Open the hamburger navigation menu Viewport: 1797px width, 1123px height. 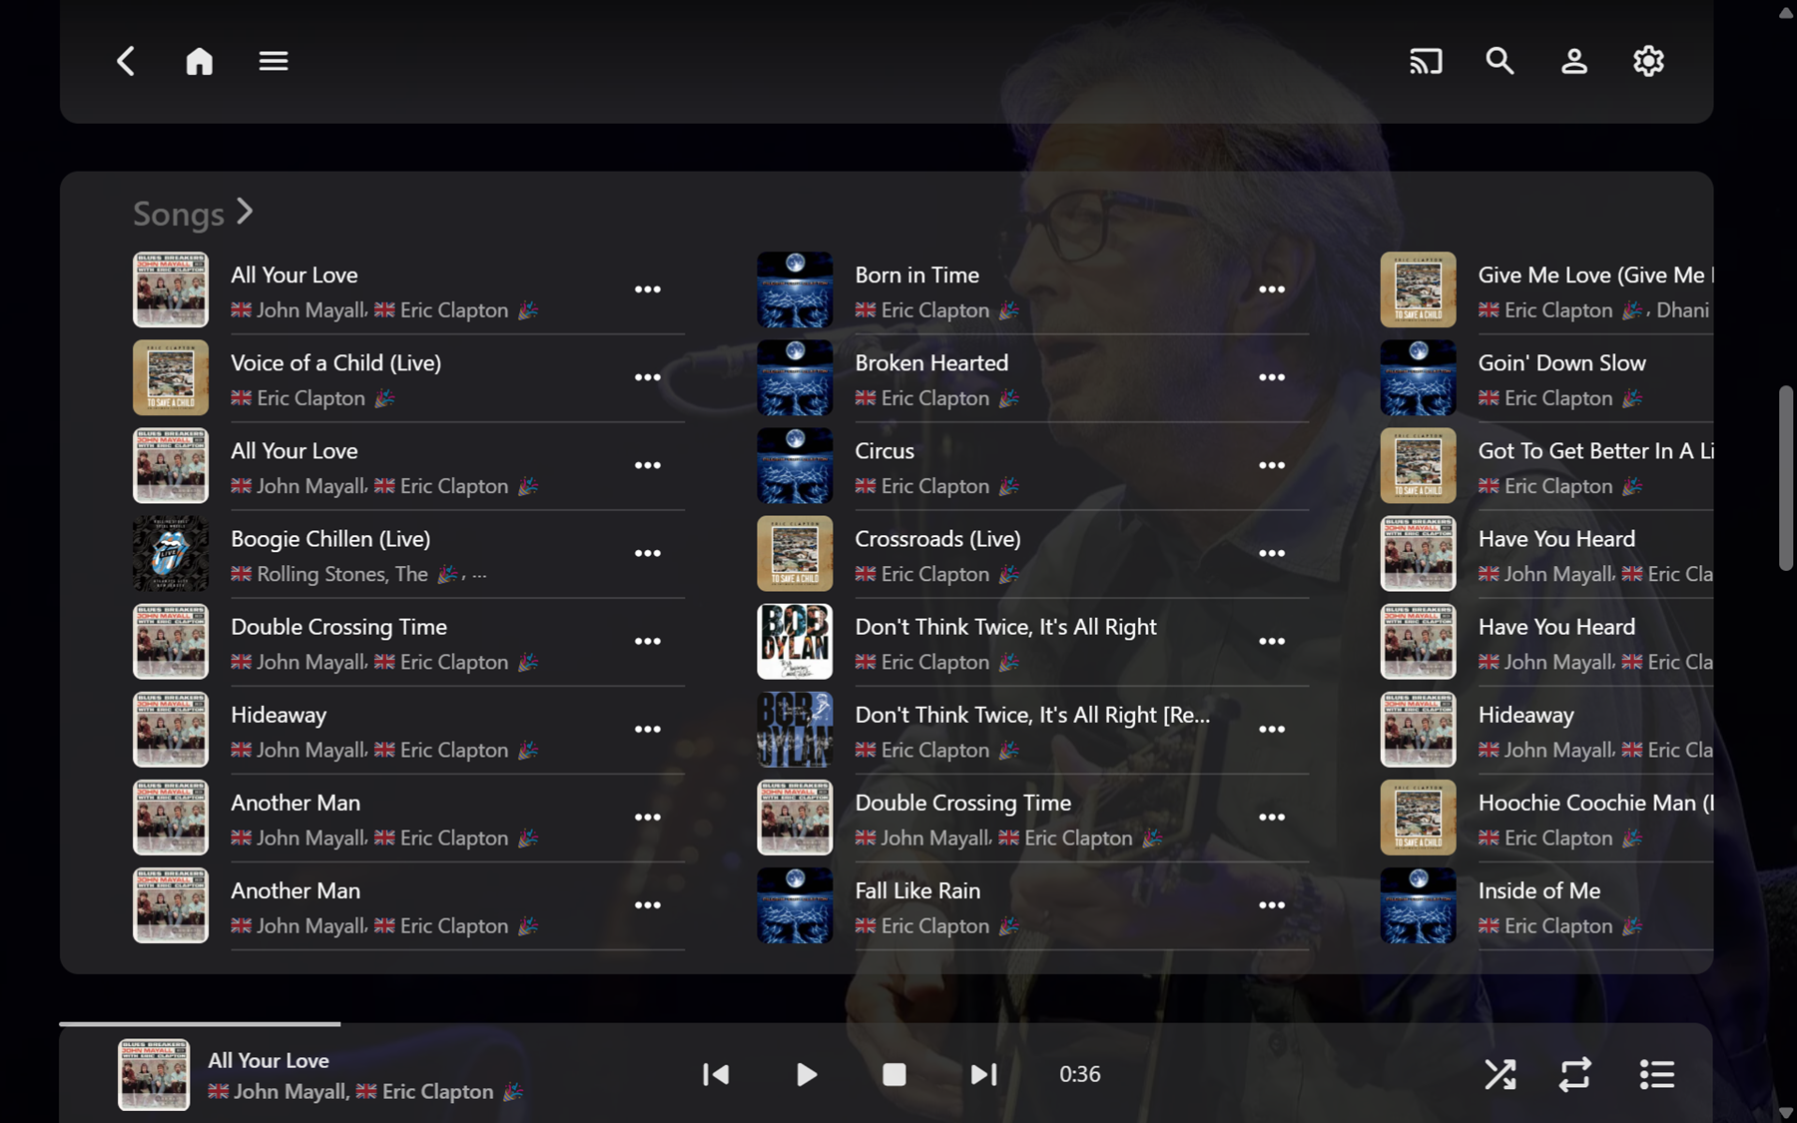click(x=274, y=61)
